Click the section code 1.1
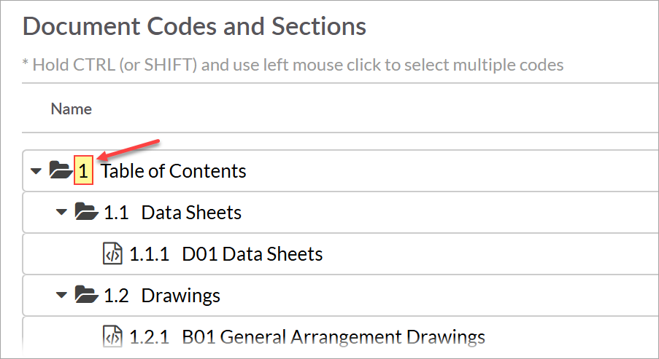The height and width of the screenshot is (359, 659). pyautogui.click(x=116, y=213)
